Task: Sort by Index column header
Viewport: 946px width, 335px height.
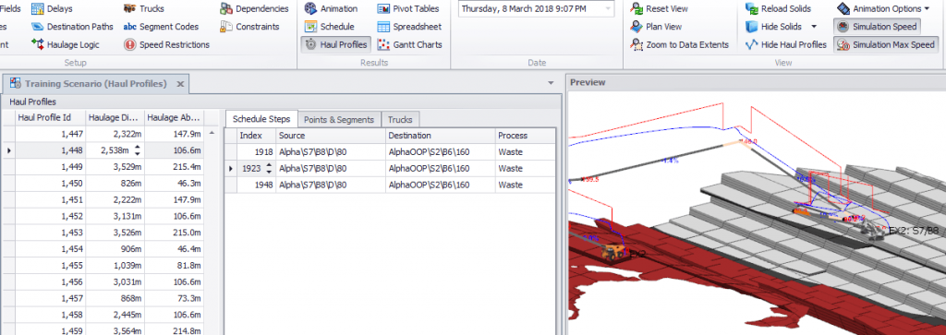Action: pos(257,136)
